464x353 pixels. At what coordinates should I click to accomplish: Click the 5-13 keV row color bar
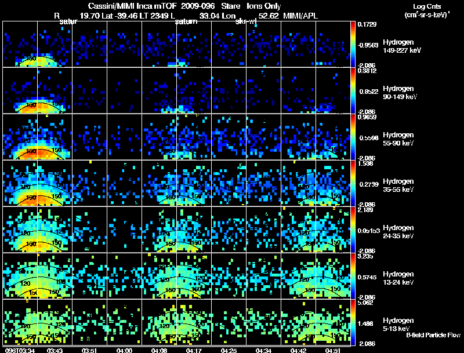coord(353,322)
